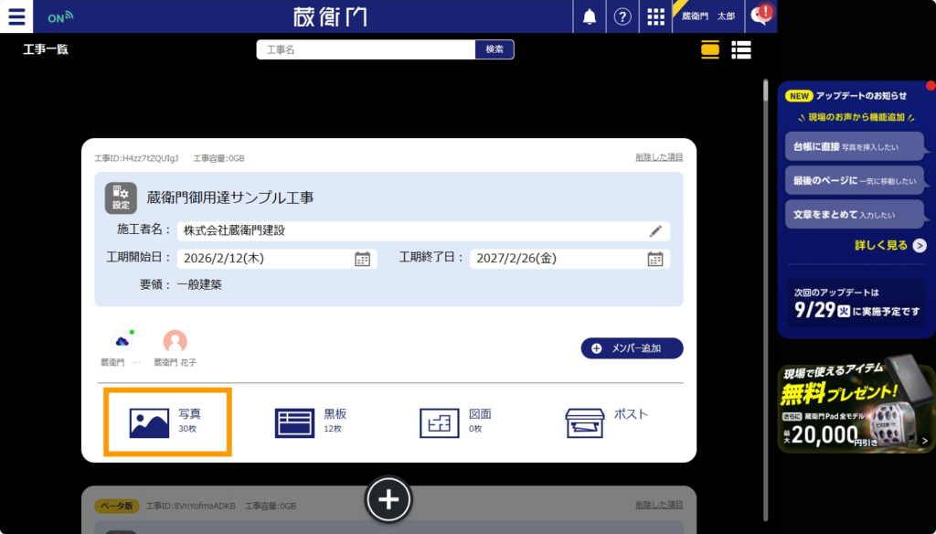This screenshot has width=936, height=534.
Task: Click the project title 蔵衛門御用達サンプル工事
Action: (x=230, y=198)
